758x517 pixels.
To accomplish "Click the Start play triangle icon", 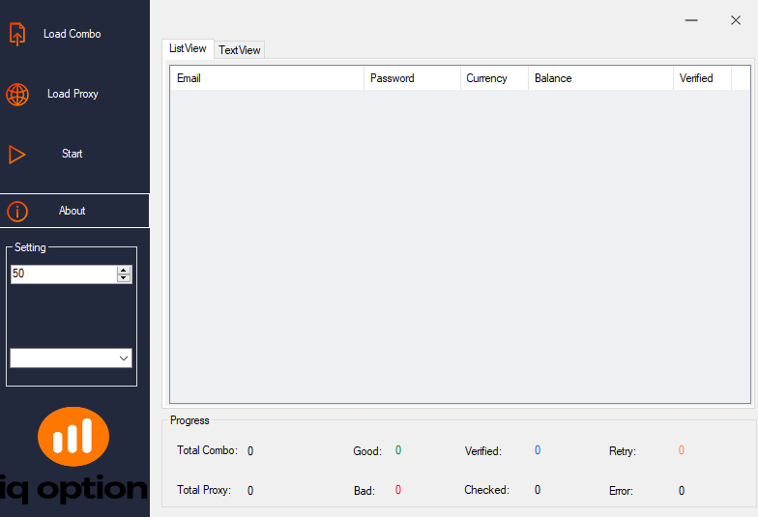I will (17, 155).
